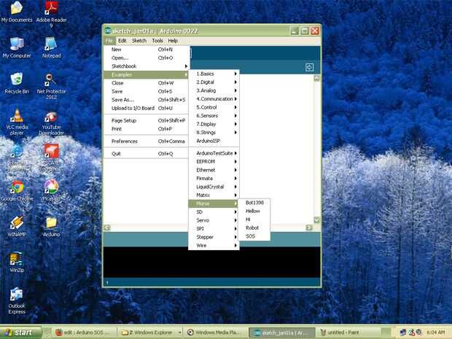Choose Quit in the File menu

tap(146, 154)
